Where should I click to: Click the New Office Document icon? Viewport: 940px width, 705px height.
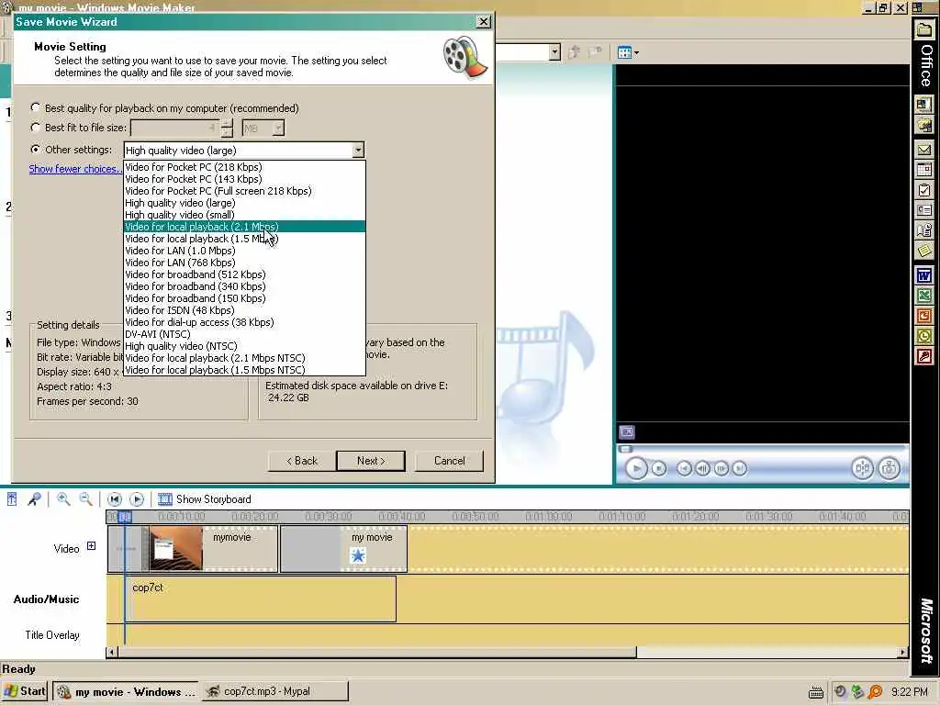coord(924,105)
